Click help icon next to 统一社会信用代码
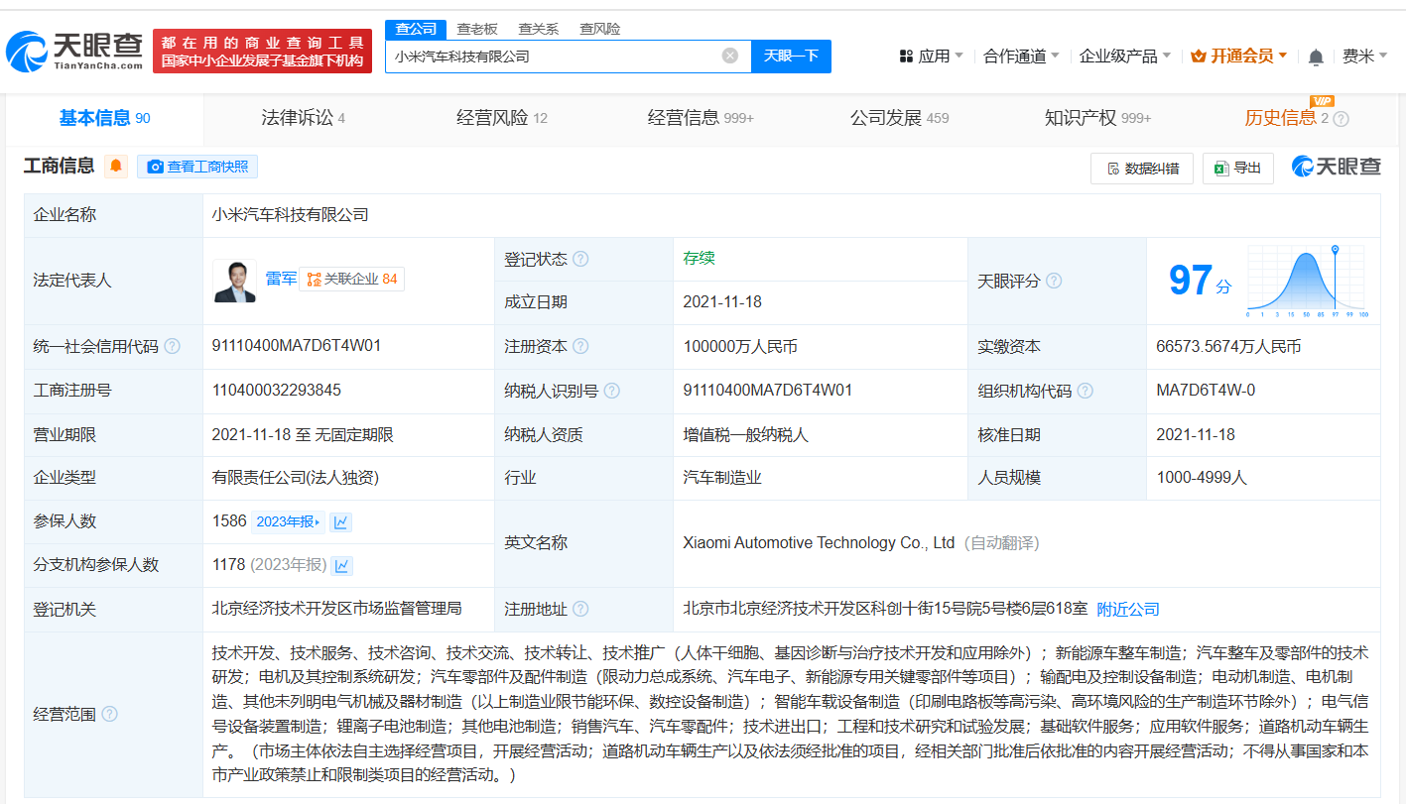 point(173,346)
